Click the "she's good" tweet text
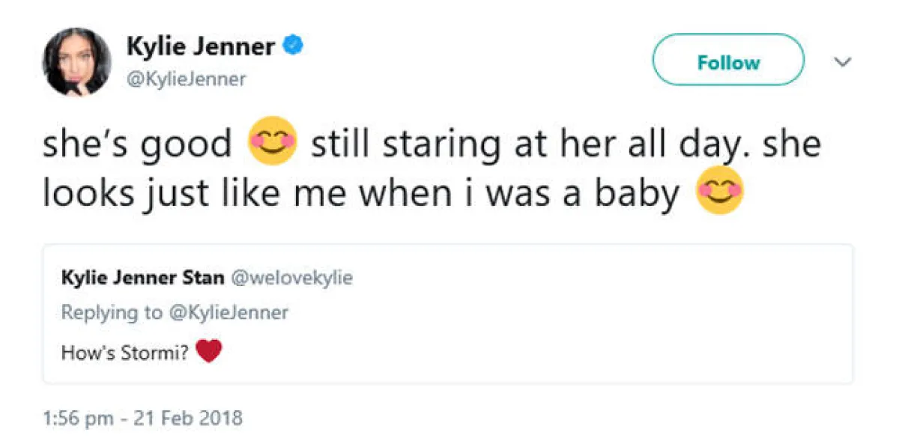 pos(137,145)
